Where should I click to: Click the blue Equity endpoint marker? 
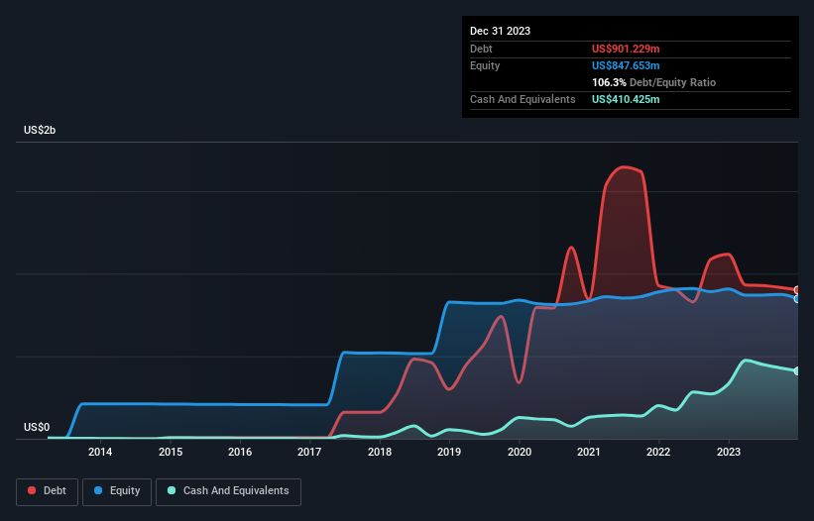coord(797,298)
